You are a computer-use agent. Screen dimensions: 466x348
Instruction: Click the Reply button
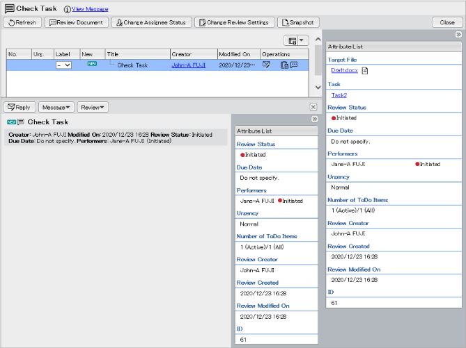[x=20, y=107]
